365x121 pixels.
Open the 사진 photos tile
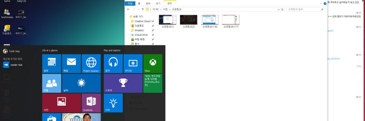61,103
